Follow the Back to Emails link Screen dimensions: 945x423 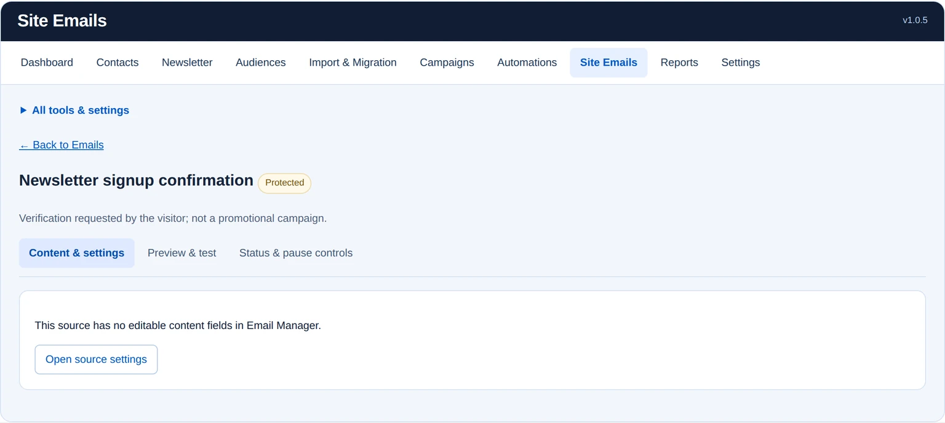[62, 145]
